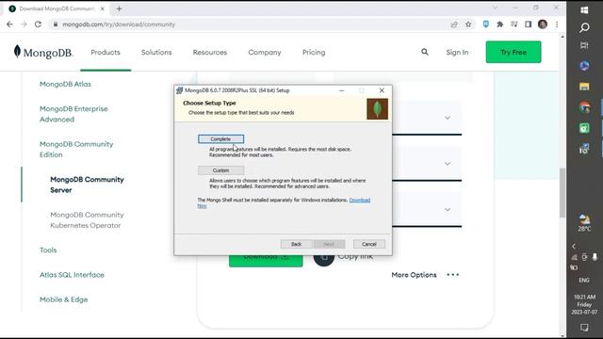Image resolution: width=603 pixels, height=339 pixels.
Task: Choose the Complete setup type button
Action: (220, 138)
